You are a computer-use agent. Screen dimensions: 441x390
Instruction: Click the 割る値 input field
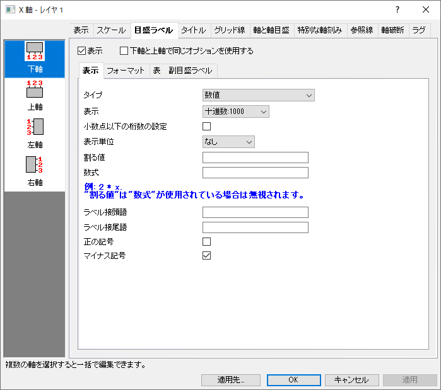256,158
